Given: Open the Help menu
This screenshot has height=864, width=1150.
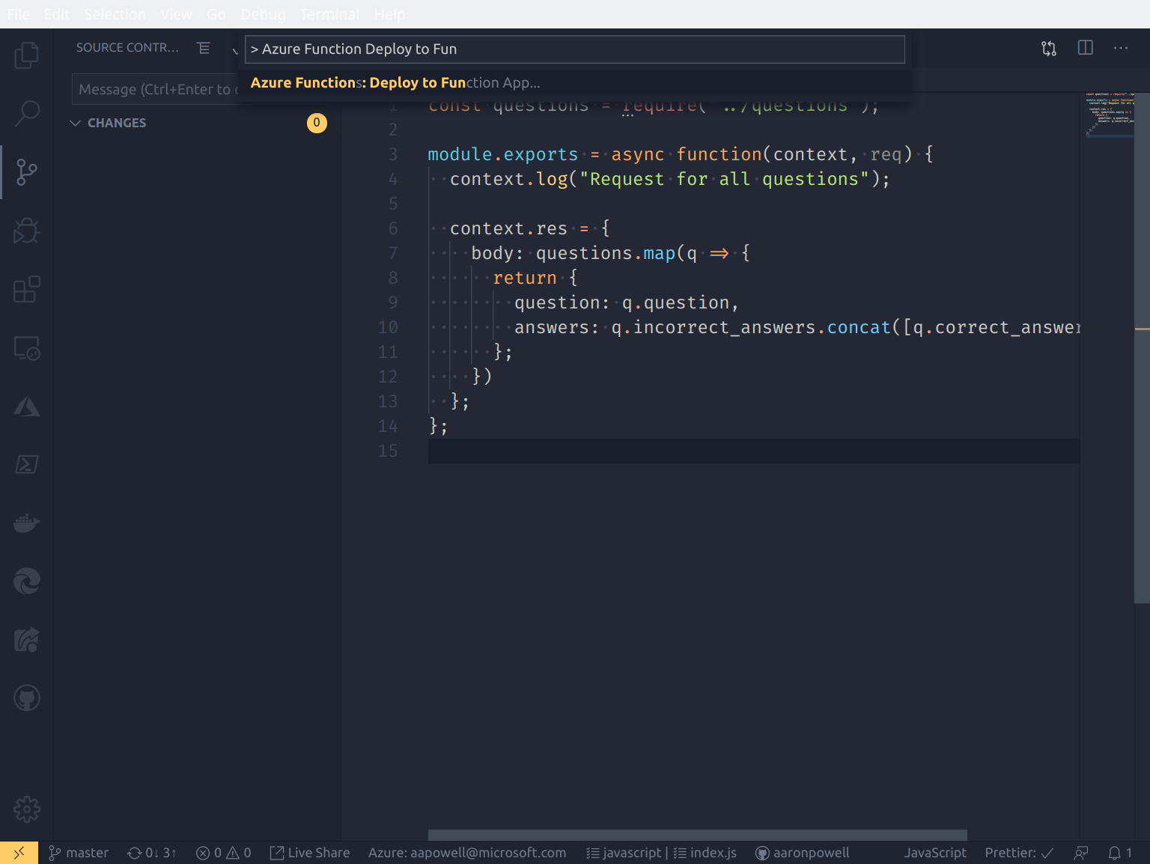Looking at the screenshot, I should (389, 14).
